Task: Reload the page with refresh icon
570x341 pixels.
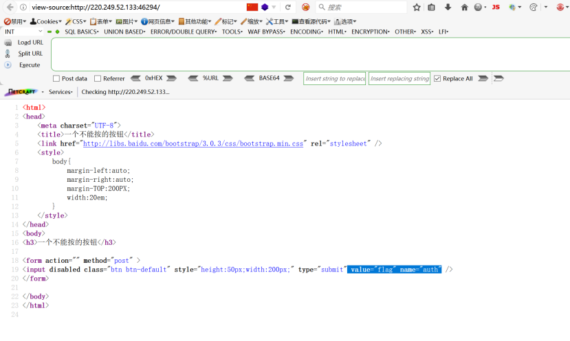Action: point(288,8)
